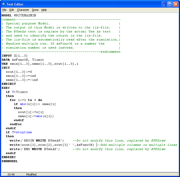Open the Edit menu

tap(12, 10)
